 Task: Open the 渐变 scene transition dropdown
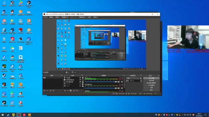point(133,78)
